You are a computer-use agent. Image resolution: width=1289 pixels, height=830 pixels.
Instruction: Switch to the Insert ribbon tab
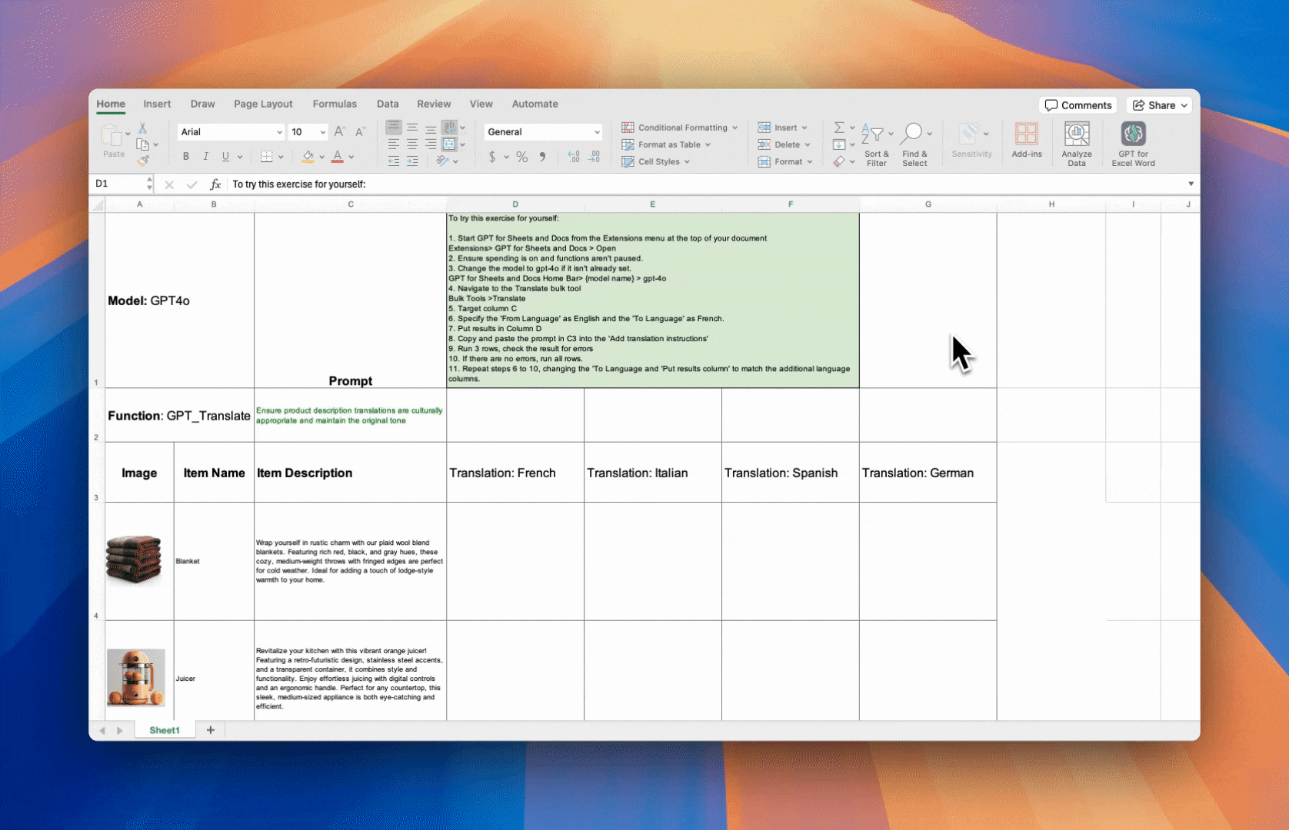coord(157,104)
